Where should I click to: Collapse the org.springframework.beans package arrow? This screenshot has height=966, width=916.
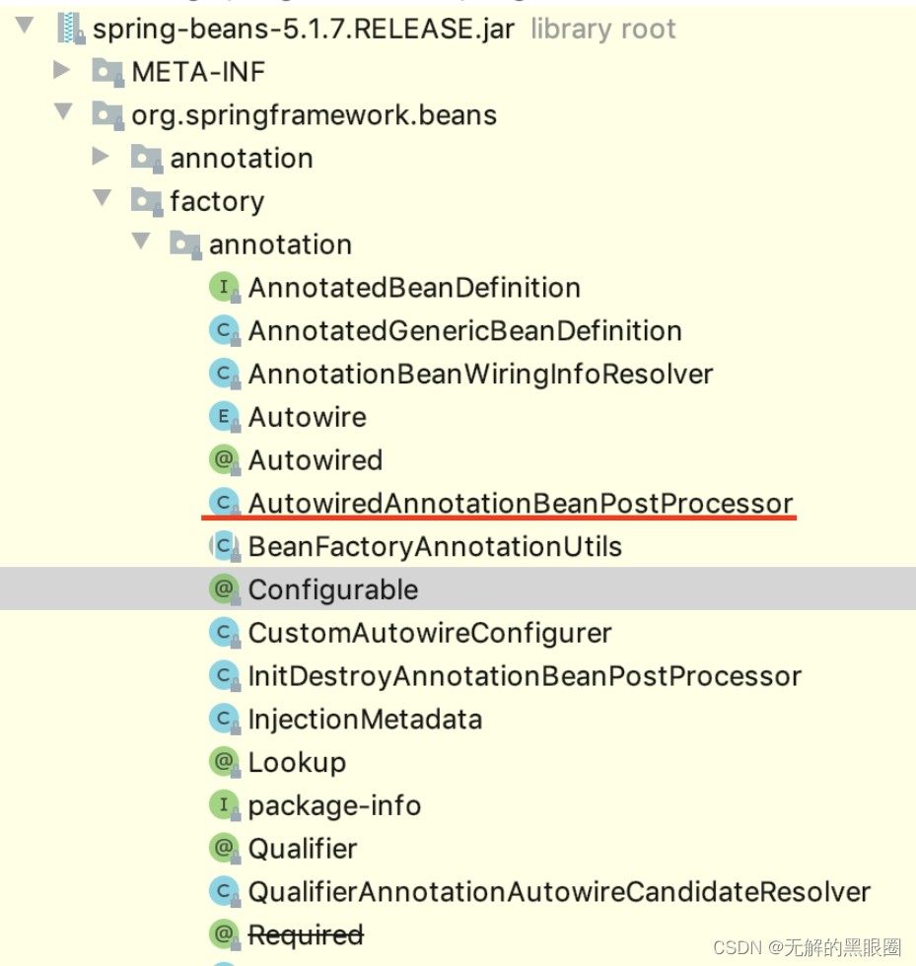[63, 112]
